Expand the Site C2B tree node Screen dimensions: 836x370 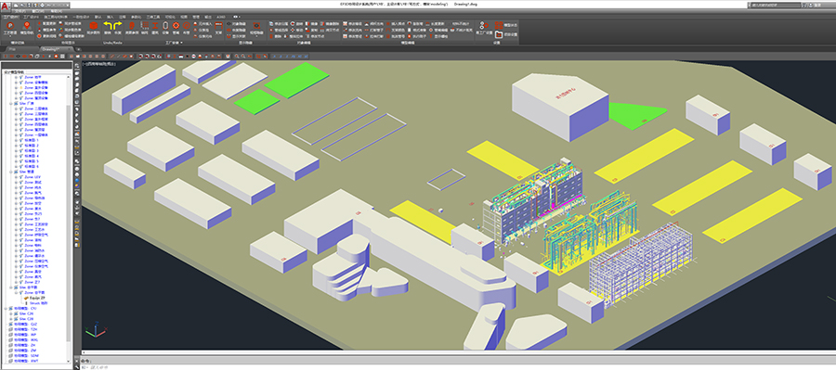pyautogui.click(x=10, y=319)
